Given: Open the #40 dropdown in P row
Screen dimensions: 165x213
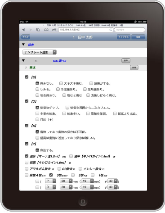Looking at the screenshot, I should [x=113, y=181].
